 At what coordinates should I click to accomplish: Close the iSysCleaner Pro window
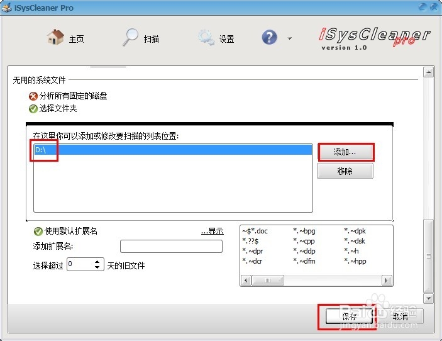[x=434, y=7]
